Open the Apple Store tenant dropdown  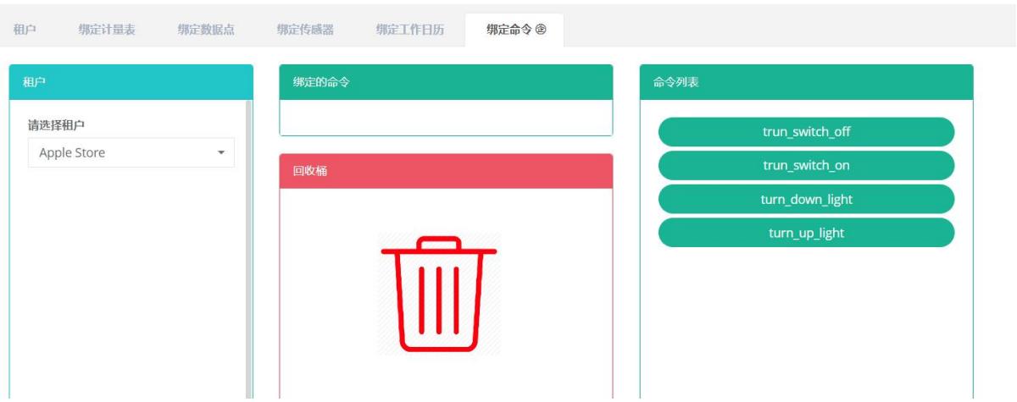(131, 153)
